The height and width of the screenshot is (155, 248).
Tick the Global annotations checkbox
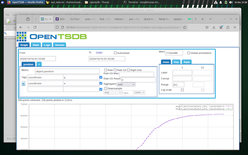[188, 53]
